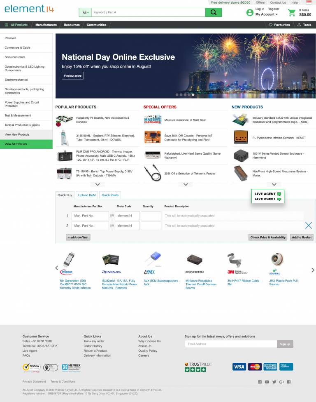316x402 pixels.
Task: Click row 2 element14 order code field
Action: click(127, 226)
